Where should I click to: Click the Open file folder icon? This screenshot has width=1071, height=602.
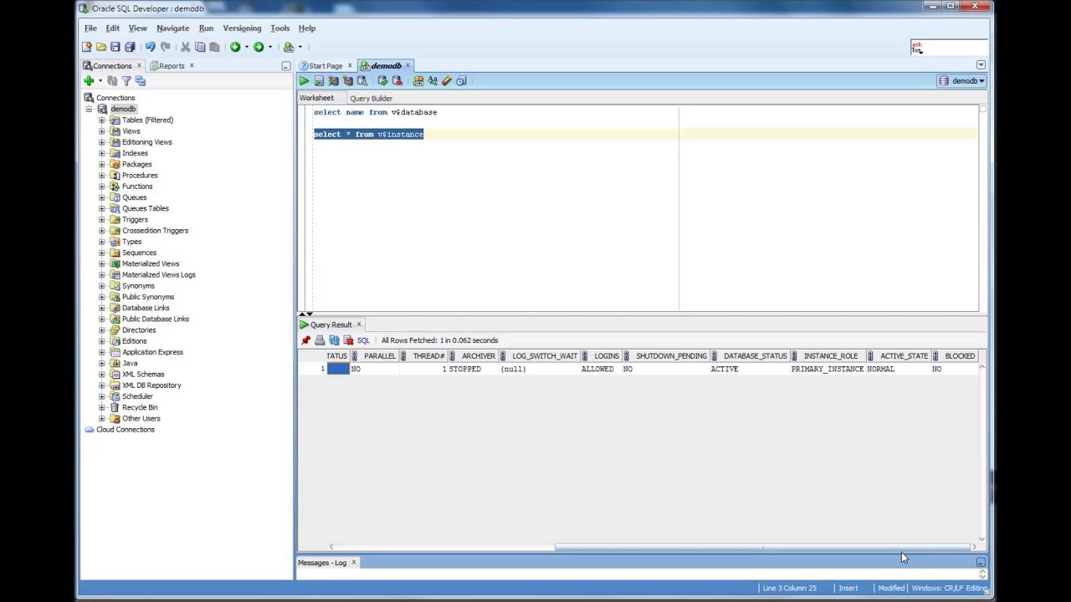click(101, 47)
